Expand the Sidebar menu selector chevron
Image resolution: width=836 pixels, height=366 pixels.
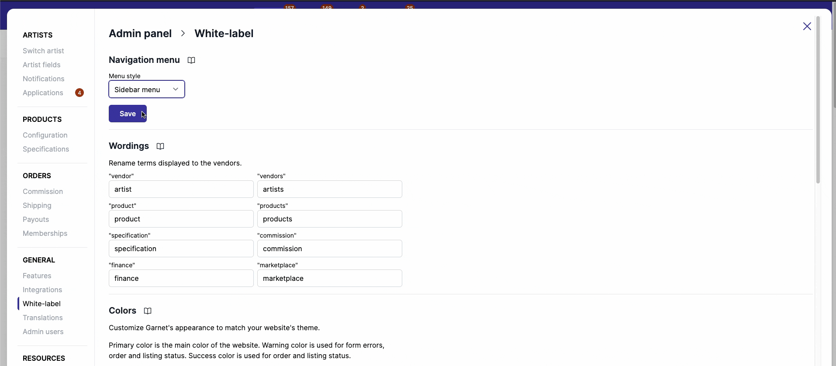176,89
